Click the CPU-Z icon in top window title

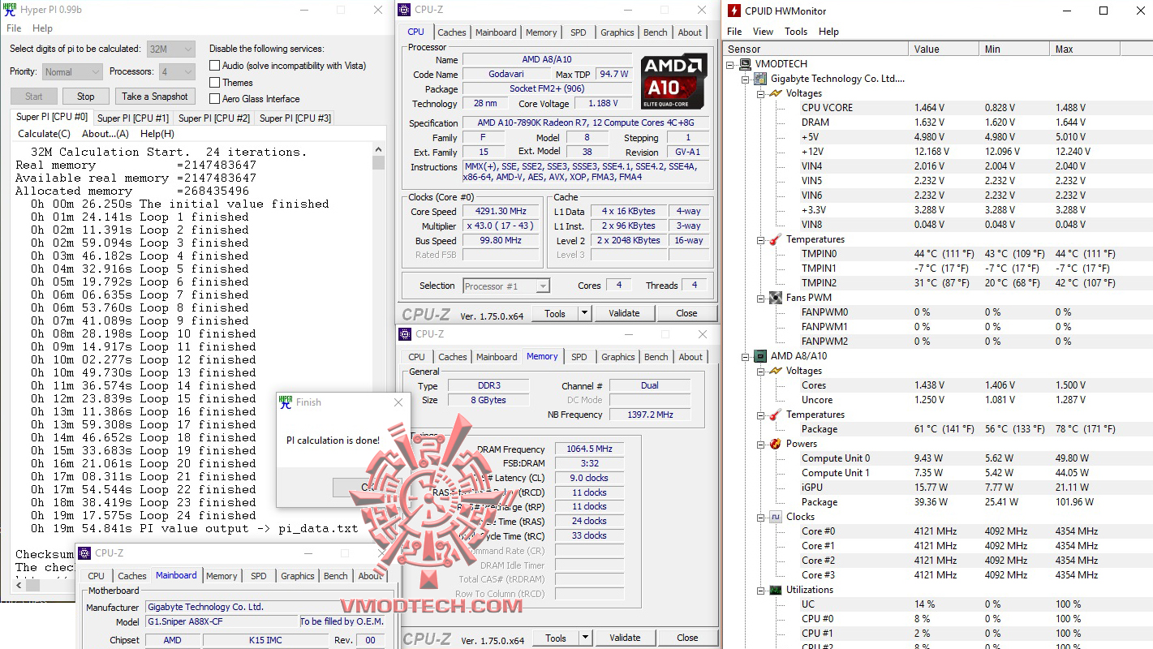tap(405, 10)
